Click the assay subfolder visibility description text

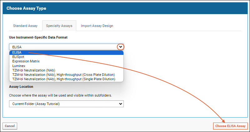[60, 95]
